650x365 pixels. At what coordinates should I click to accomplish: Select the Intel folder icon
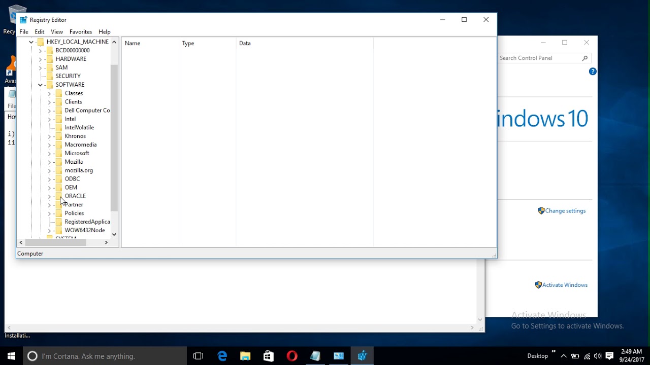point(59,119)
